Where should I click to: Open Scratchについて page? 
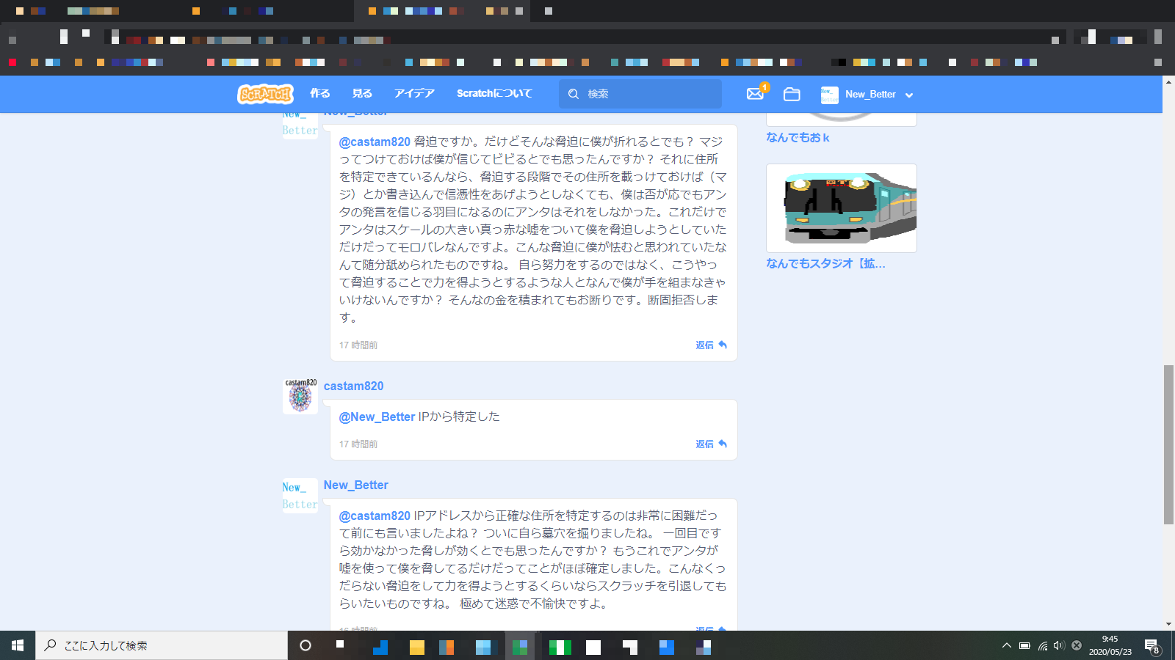494,94
